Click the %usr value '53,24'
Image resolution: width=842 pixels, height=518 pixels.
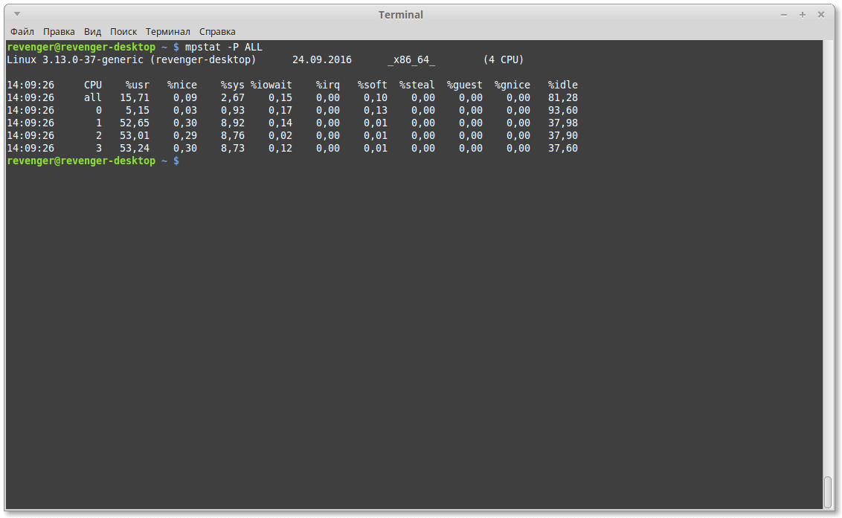(x=135, y=148)
